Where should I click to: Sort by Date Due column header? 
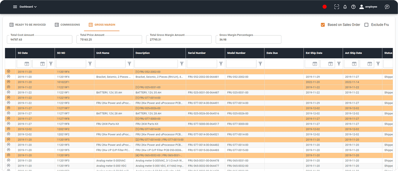coord(284,53)
